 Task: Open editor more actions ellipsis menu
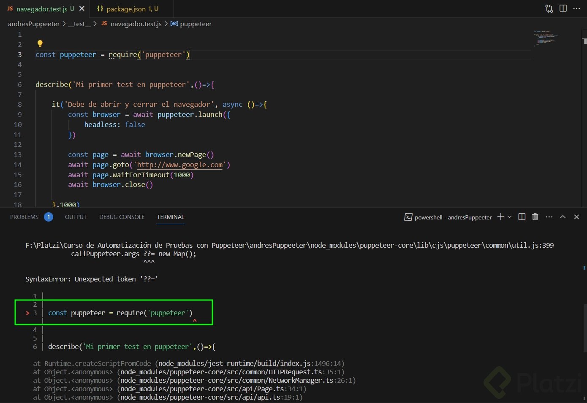pos(576,8)
